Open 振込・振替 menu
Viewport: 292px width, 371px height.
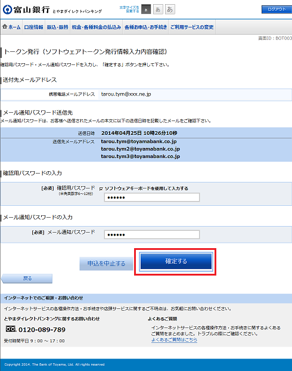pyautogui.click(x=57, y=27)
